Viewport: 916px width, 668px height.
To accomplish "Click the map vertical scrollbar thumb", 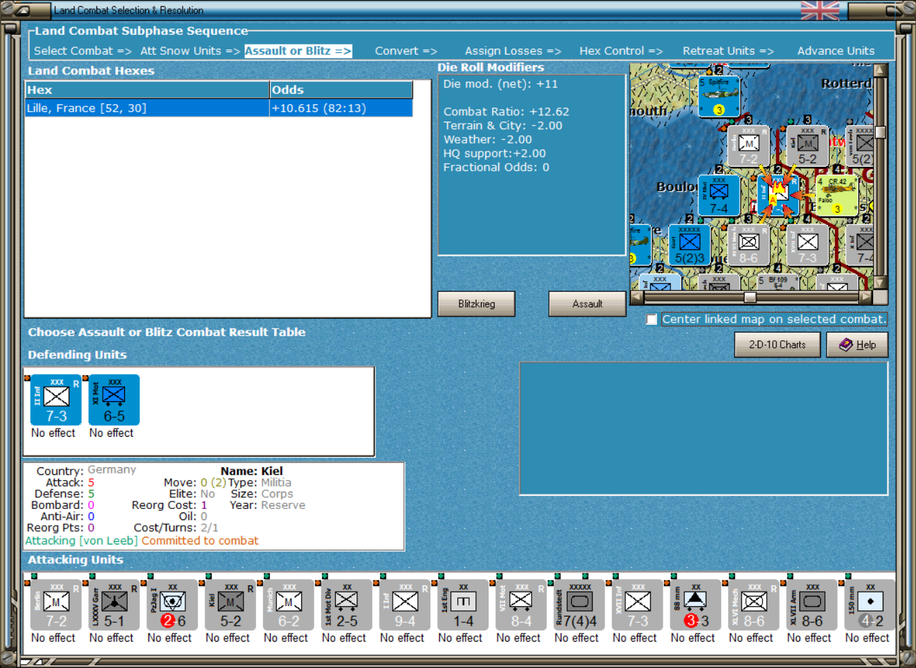I will coord(881,132).
